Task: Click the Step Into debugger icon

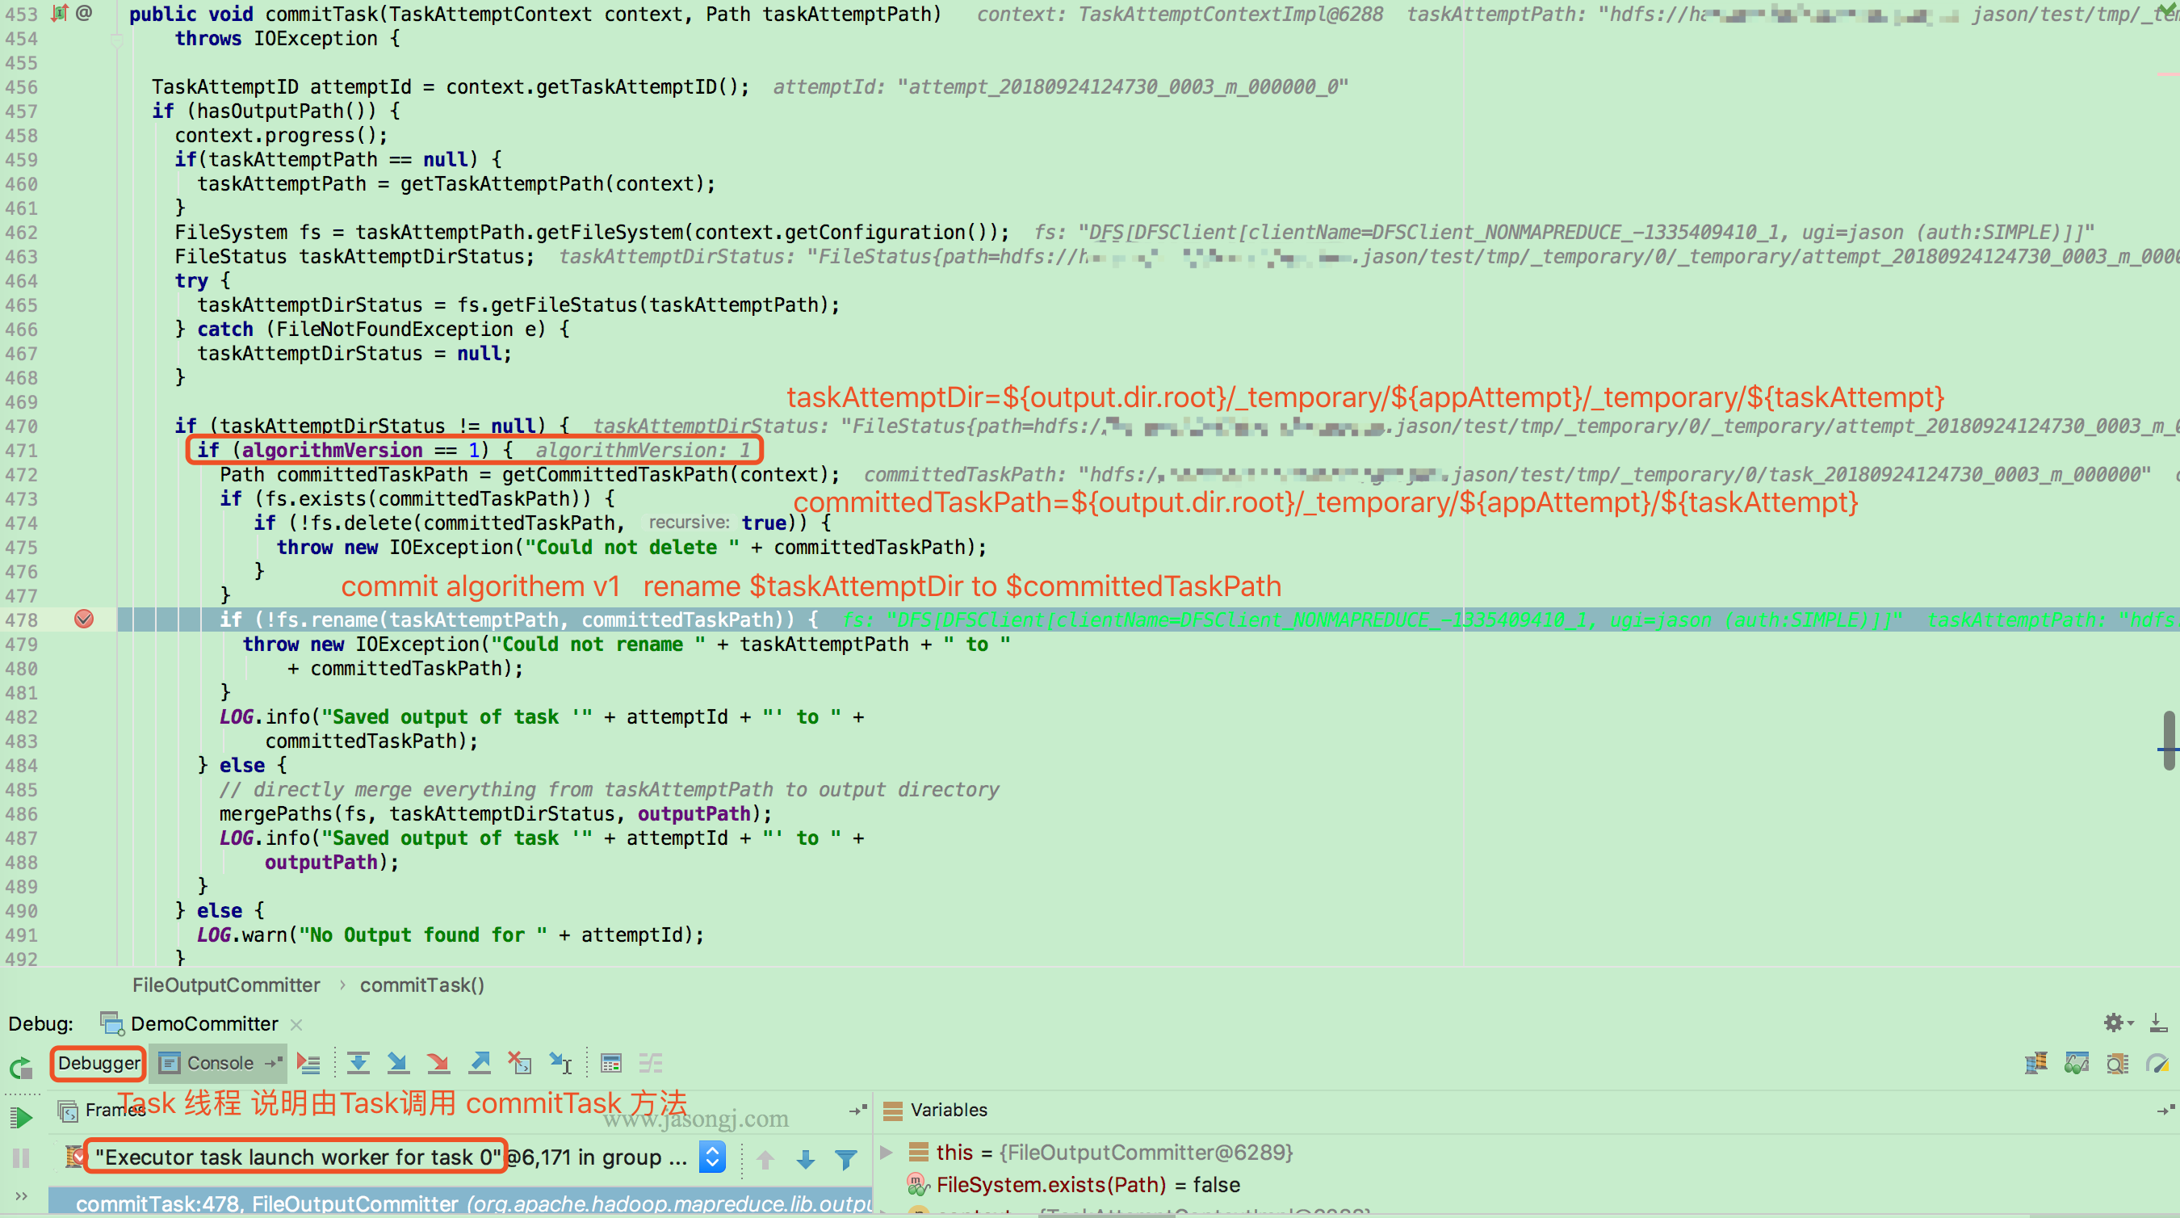Action: [x=398, y=1063]
